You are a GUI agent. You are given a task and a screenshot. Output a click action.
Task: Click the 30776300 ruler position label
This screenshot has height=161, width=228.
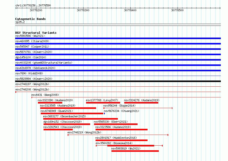(83, 10)
